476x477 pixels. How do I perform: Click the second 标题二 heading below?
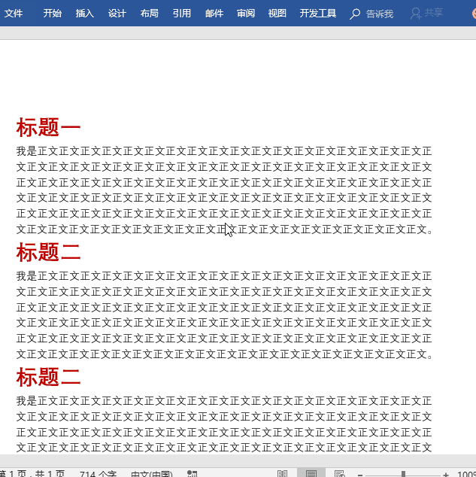(x=48, y=377)
